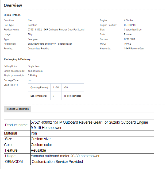Screen dimensions: 166x169
Task: Click the Overview section heading
Action: (13, 6)
